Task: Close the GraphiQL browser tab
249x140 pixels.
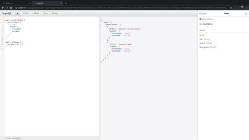Action: 61,3
